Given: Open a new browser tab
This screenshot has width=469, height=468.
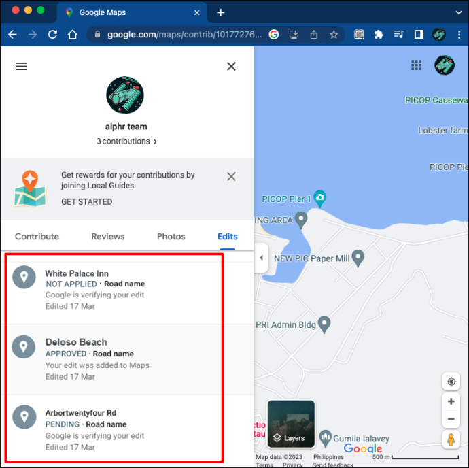Looking at the screenshot, I should (x=220, y=12).
